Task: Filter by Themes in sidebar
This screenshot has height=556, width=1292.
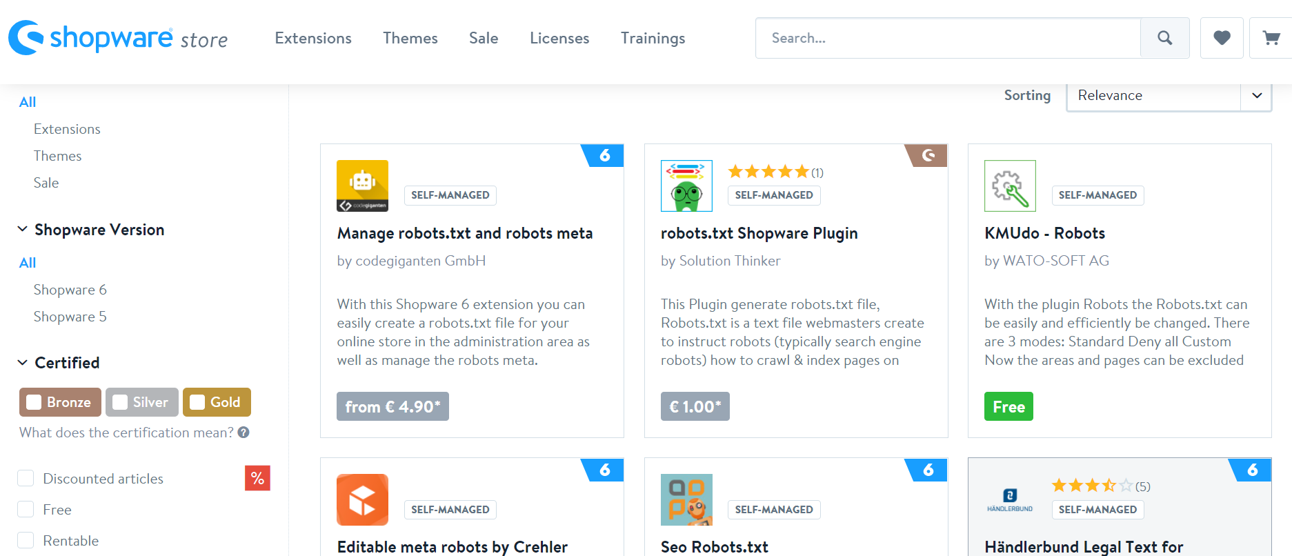Action: (x=57, y=156)
